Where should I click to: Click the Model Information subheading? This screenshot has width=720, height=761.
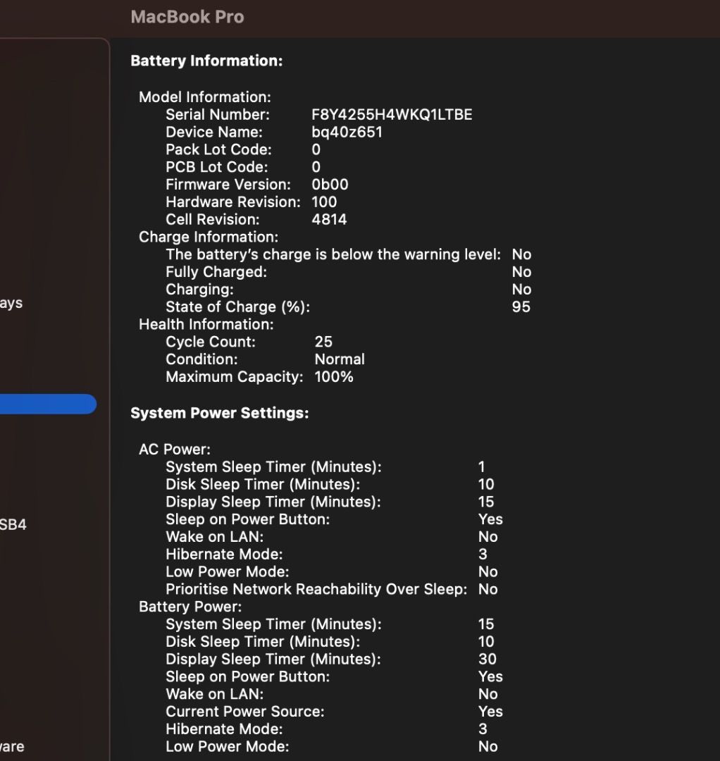click(205, 97)
